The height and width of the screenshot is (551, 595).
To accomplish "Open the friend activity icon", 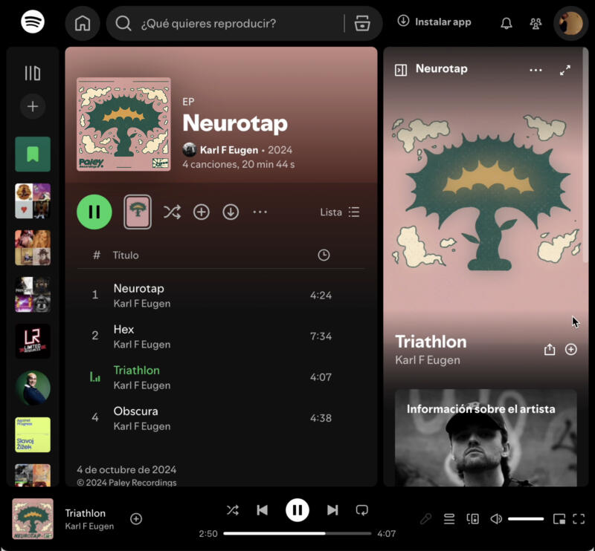I will coord(535,24).
